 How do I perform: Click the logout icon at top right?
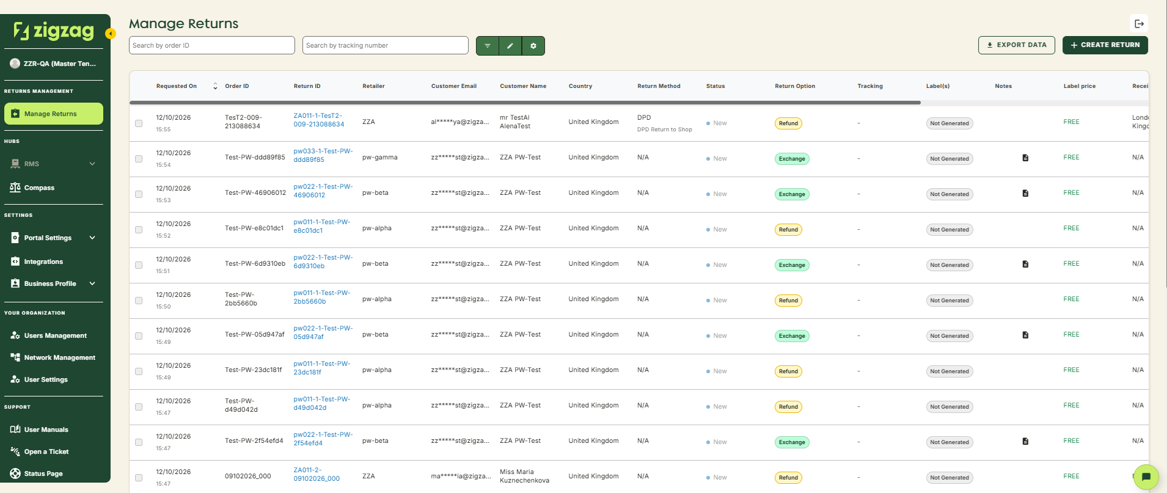click(1139, 24)
